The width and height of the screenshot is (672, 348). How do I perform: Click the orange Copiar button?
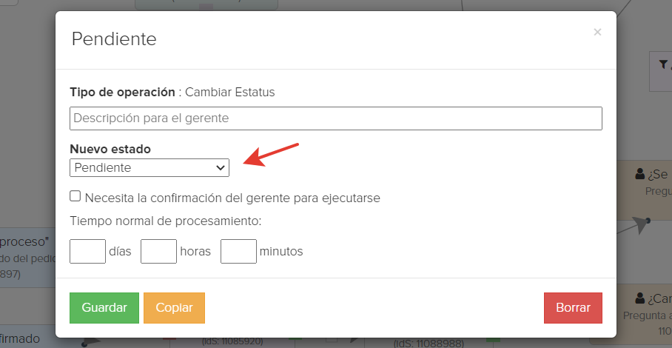[174, 308]
